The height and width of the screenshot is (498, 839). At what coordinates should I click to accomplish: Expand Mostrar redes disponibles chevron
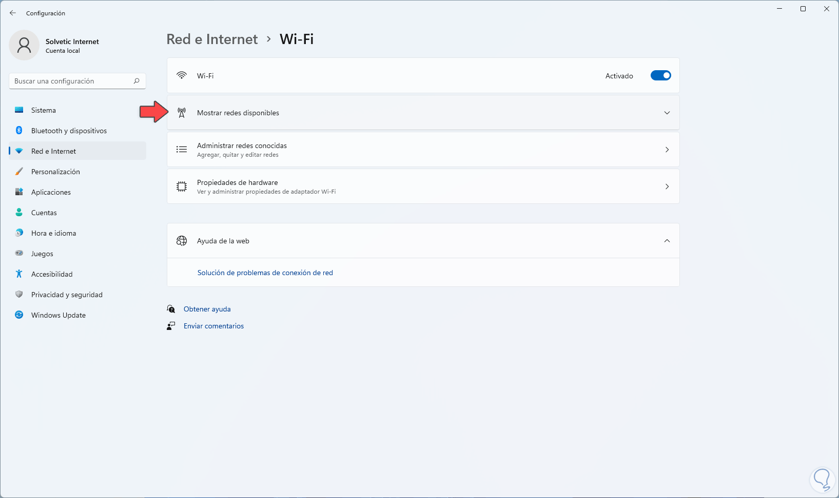667,113
